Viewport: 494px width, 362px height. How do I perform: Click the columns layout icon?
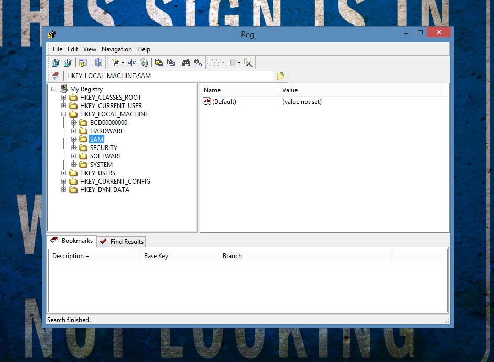point(232,62)
